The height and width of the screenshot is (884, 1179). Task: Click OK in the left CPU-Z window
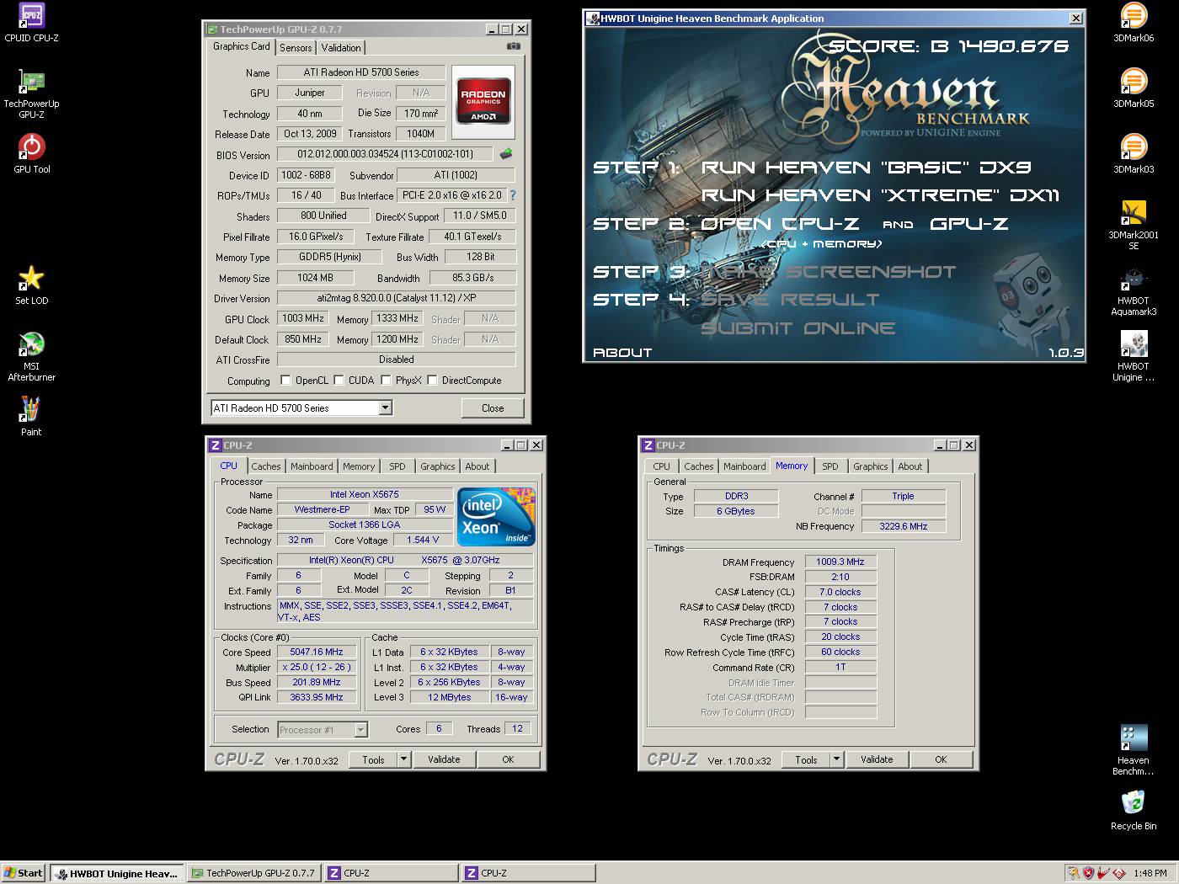pos(508,759)
